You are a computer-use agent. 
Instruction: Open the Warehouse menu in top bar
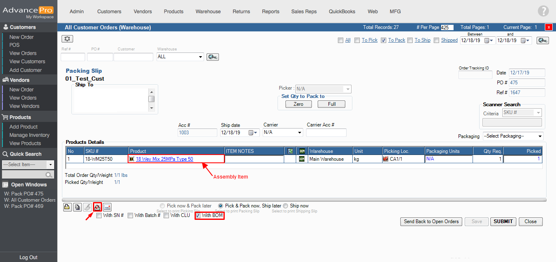(208, 12)
